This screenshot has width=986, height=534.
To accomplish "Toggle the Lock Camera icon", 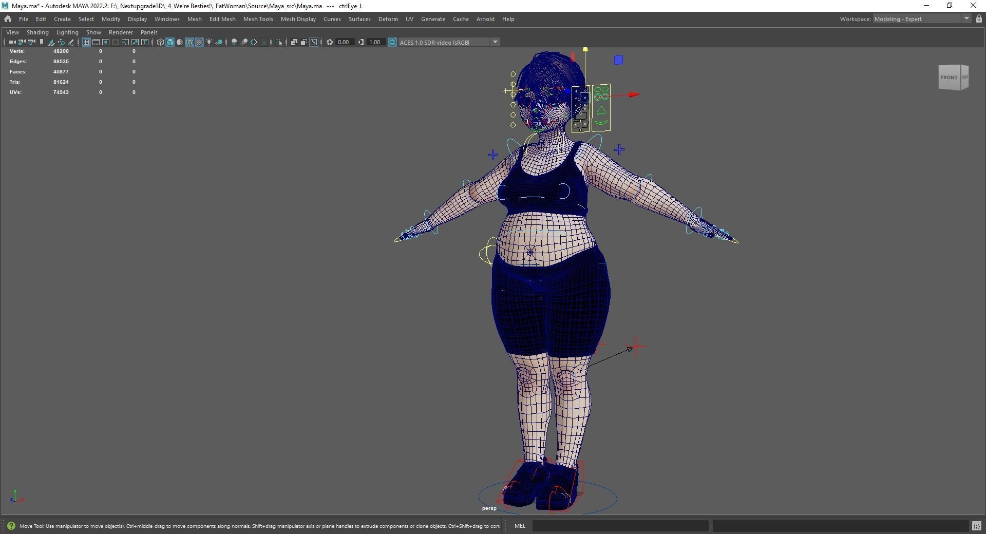I will (x=22, y=42).
